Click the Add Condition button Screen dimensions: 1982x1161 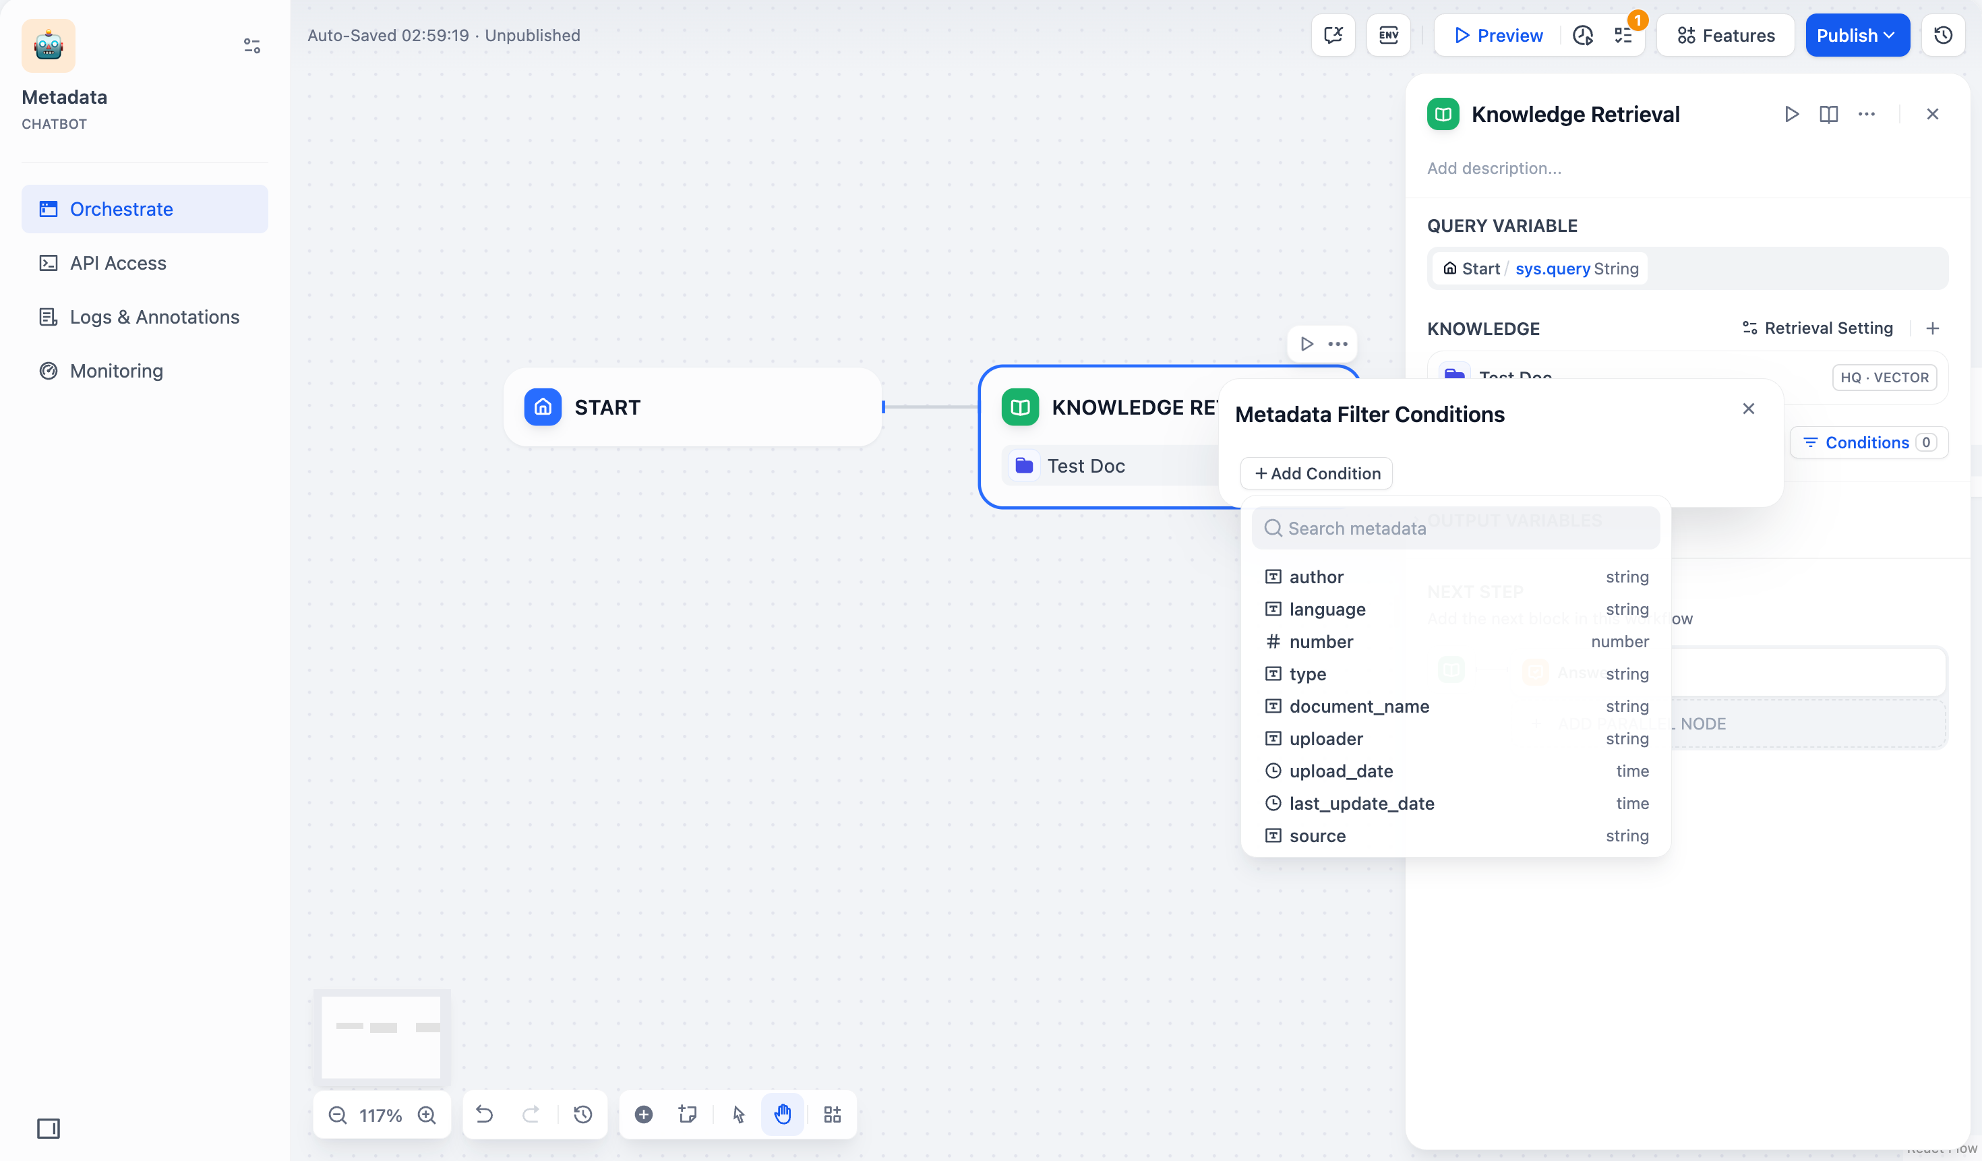point(1317,473)
